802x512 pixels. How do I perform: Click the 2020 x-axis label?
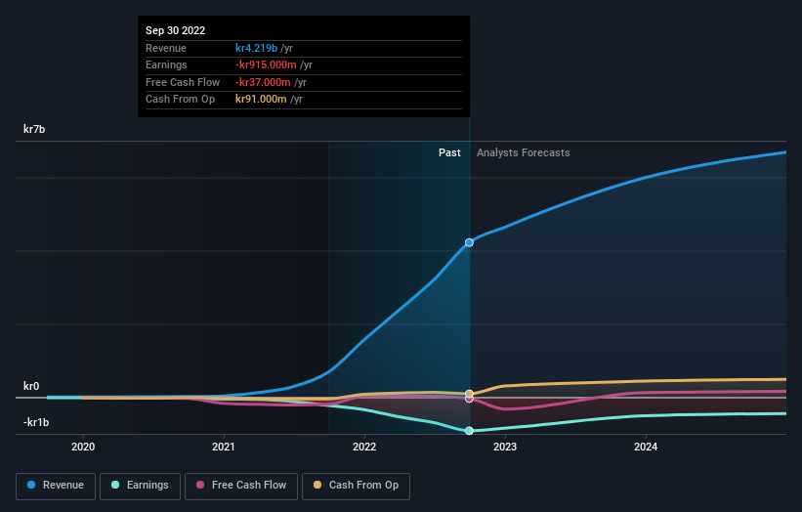[83, 447]
